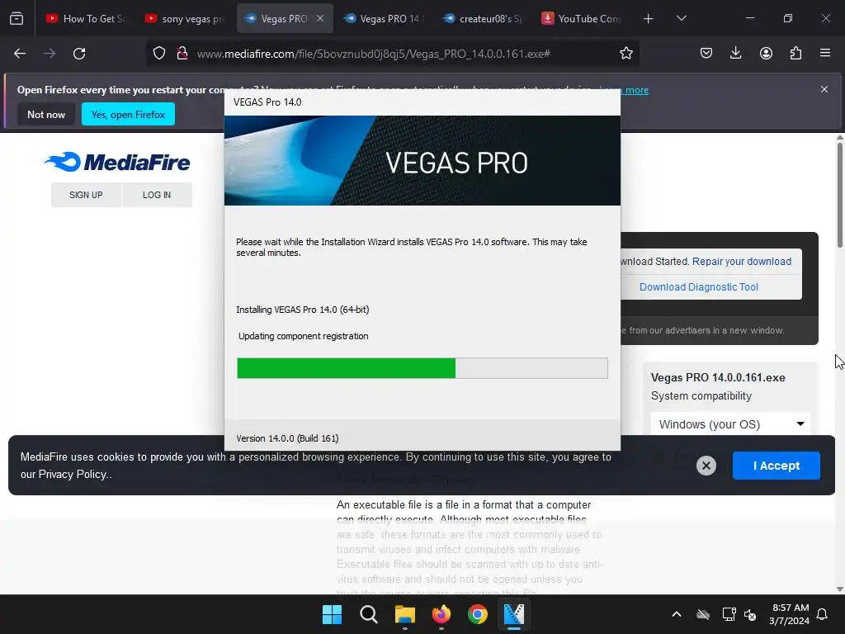The width and height of the screenshot is (845, 634).
Task: Click 'Installing VEGAS Pro 14.0 (64-bit)' text
Action: [302, 310]
